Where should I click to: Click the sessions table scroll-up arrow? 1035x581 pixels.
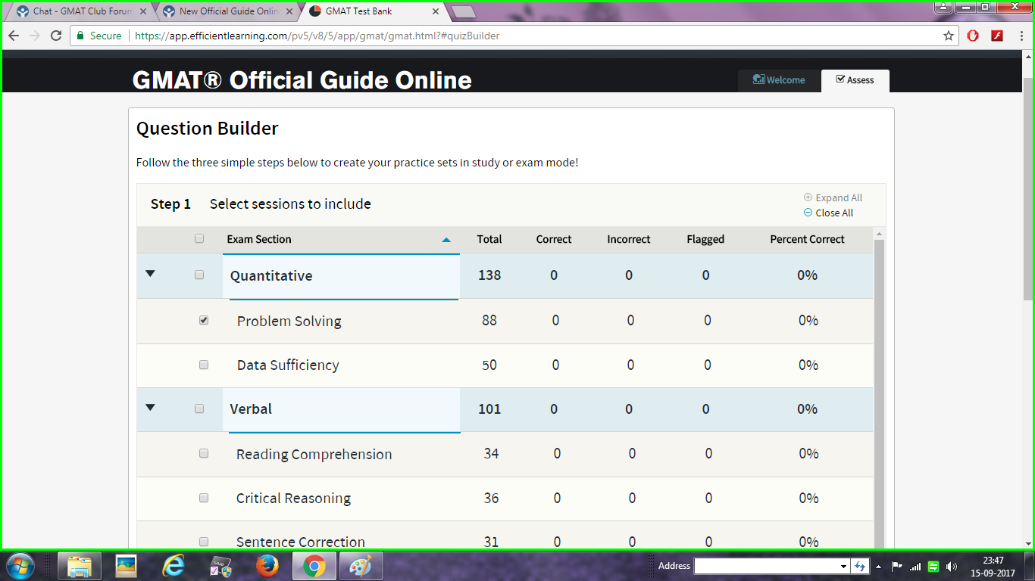879,233
